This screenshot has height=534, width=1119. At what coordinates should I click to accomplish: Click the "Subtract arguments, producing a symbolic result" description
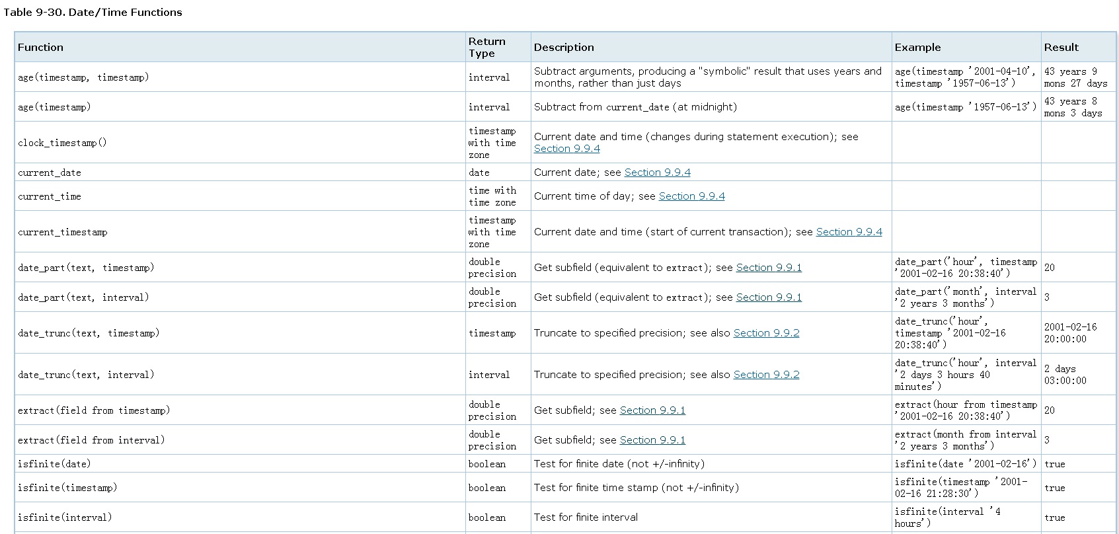point(708,77)
